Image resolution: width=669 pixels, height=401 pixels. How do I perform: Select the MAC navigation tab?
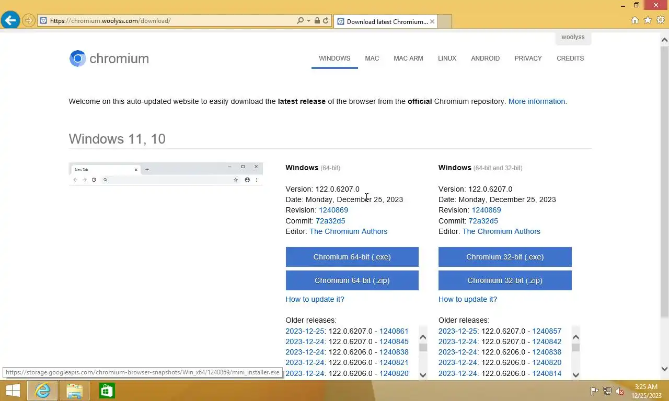tap(372, 58)
